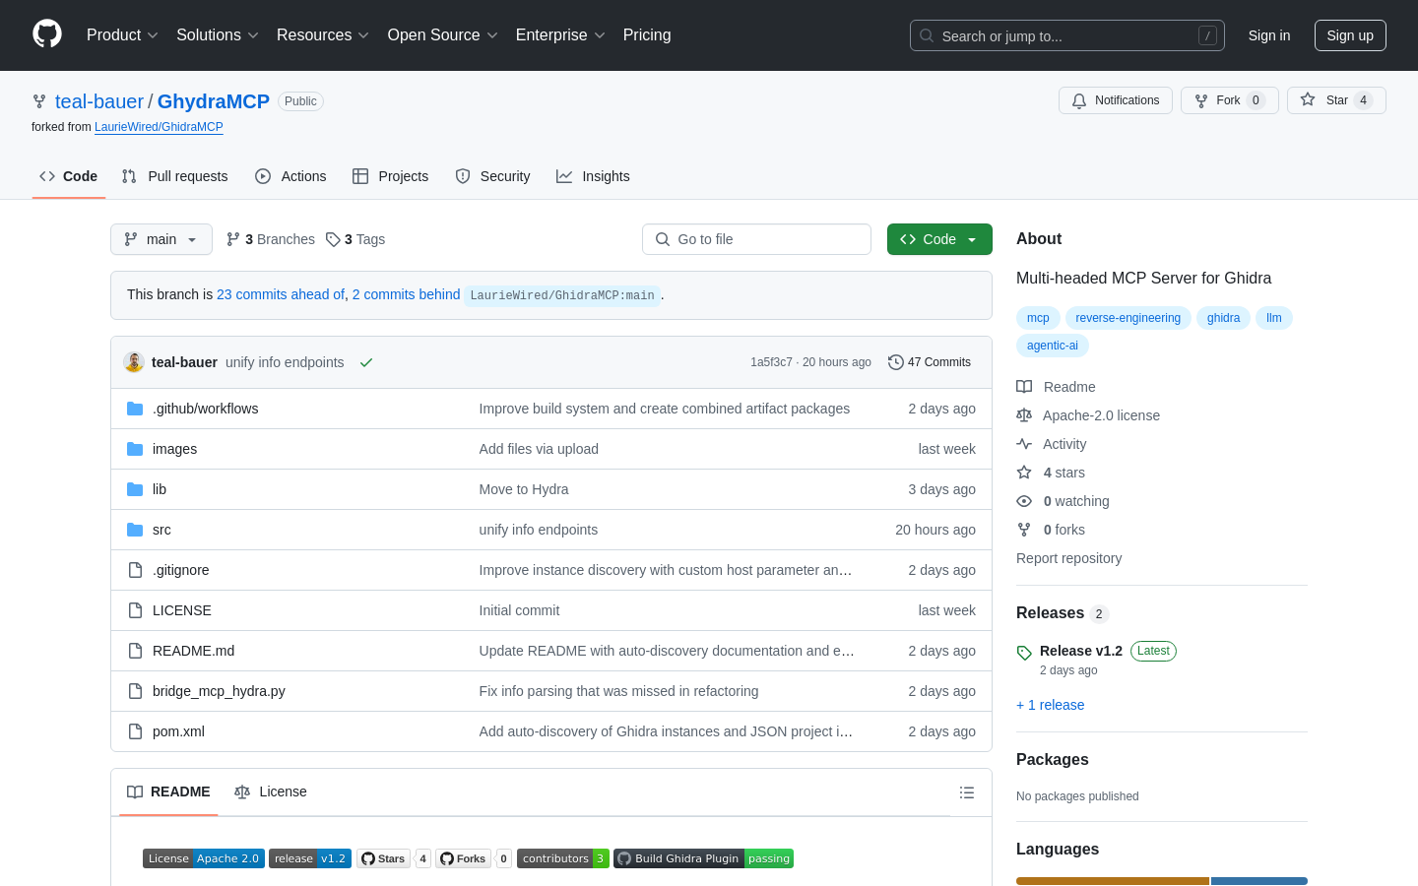
Task: Click the src folder icon
Action: (x=135, y=530)
